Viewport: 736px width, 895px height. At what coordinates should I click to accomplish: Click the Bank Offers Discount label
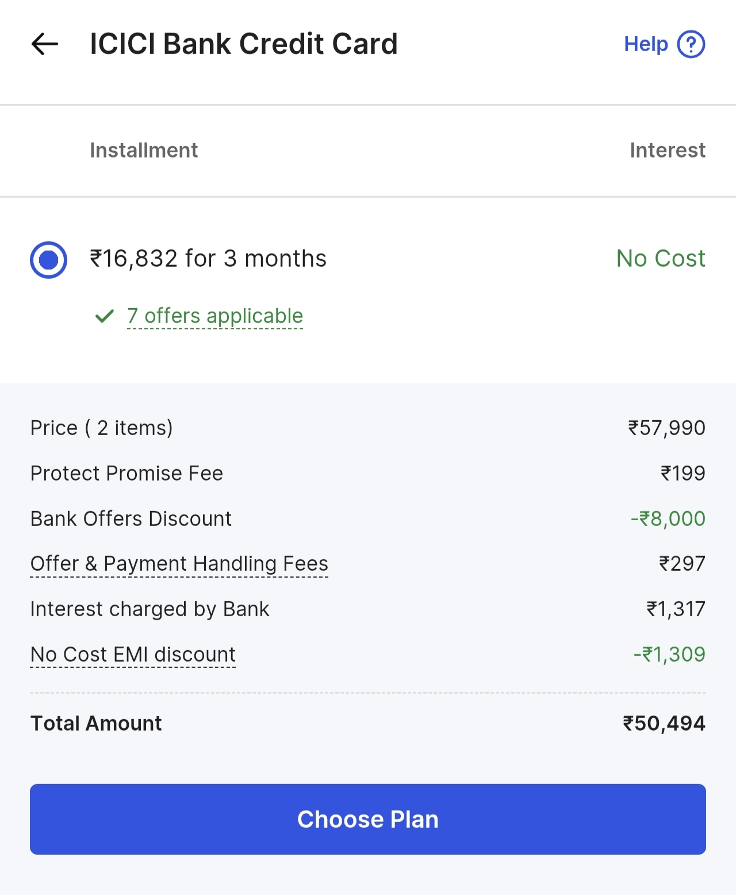[x=131, y=518]
